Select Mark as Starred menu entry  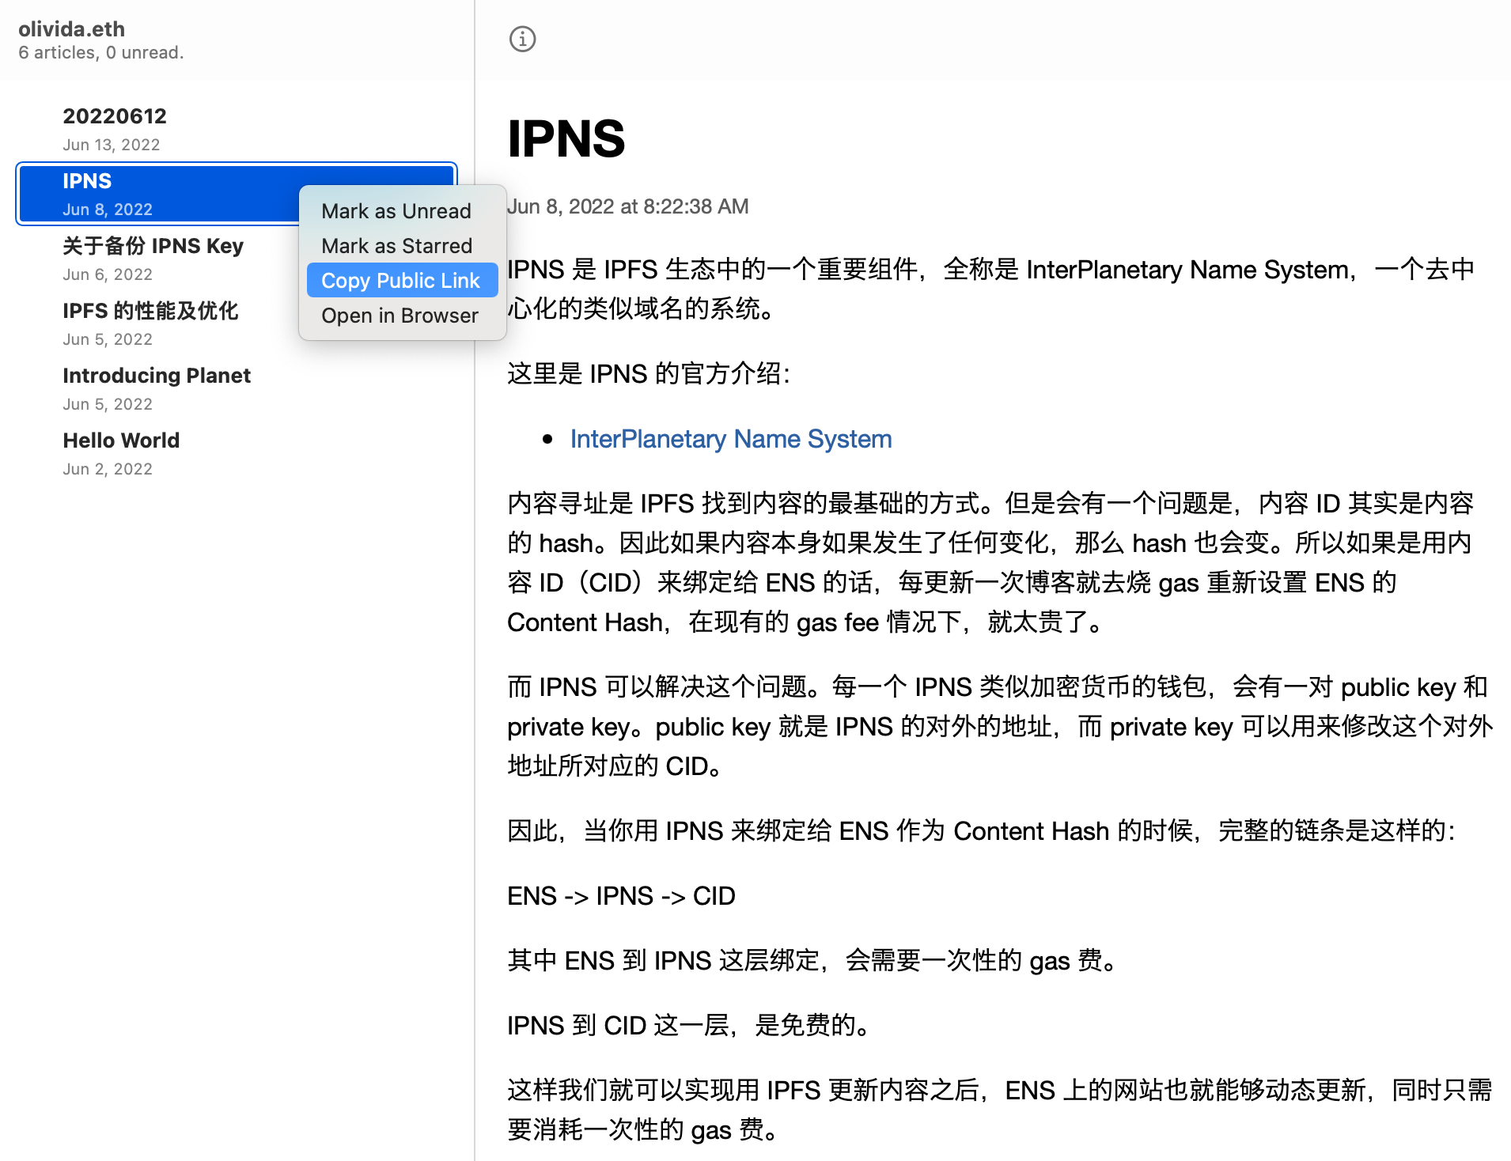click(x=396, y=246)
